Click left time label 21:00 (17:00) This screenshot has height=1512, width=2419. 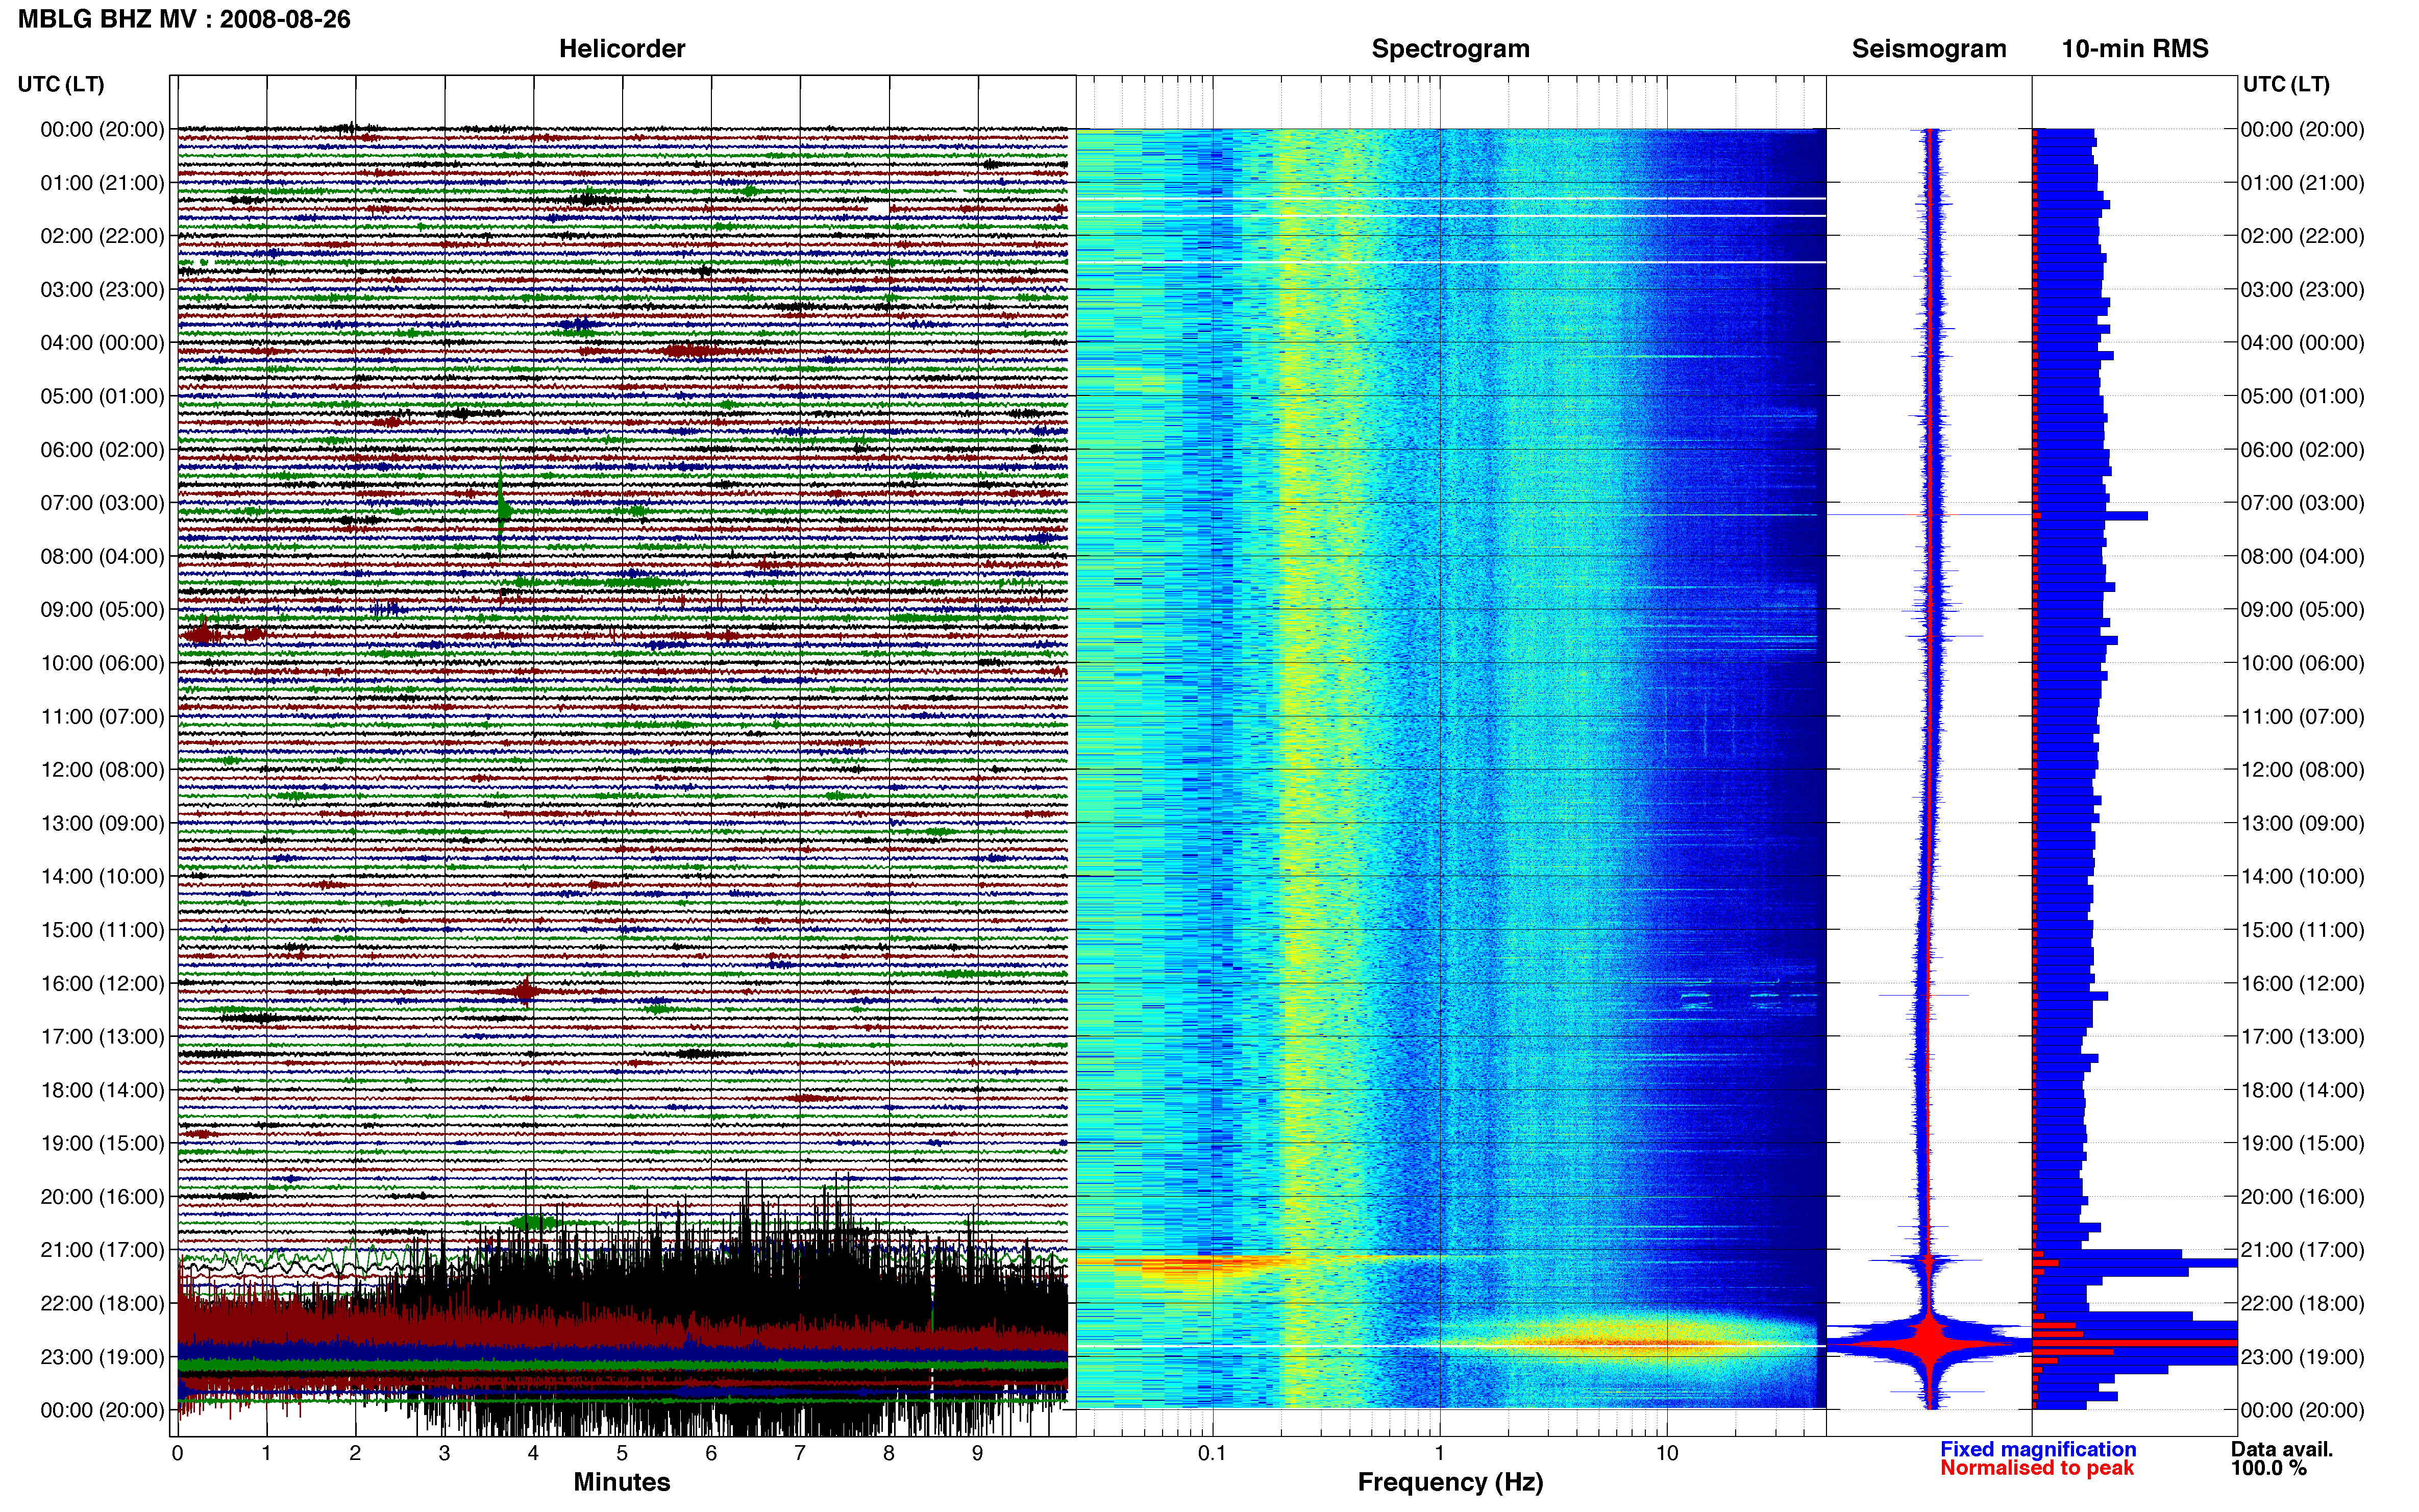click(102, 1250)
